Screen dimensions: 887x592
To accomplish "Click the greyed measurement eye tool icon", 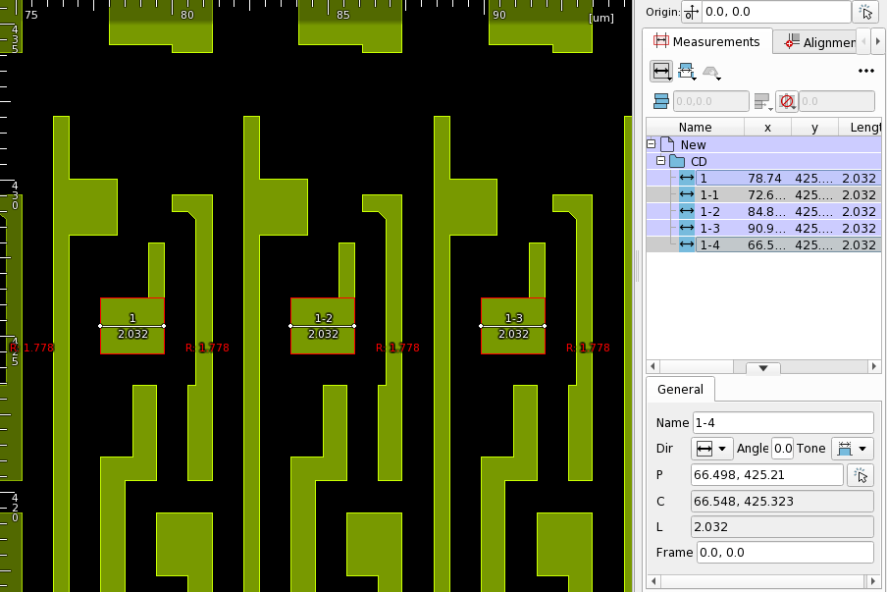I will [711, 73].
